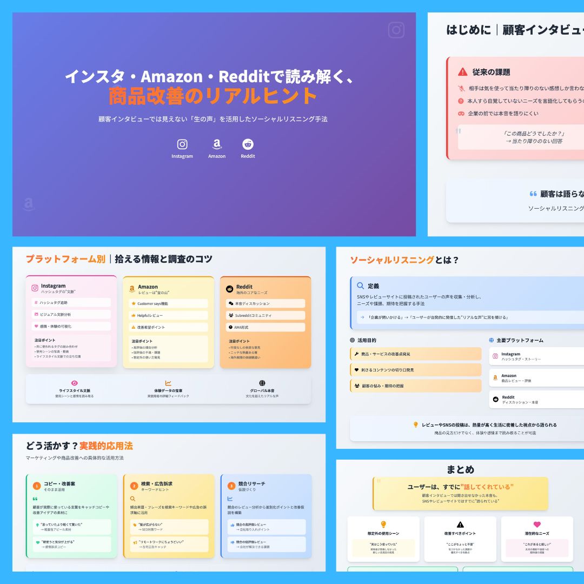The width and height of the screenshot is (584, 584).
Task: Click the muted microphone icon beside 相手は気を使って
Action: click(x=461, y=88)
